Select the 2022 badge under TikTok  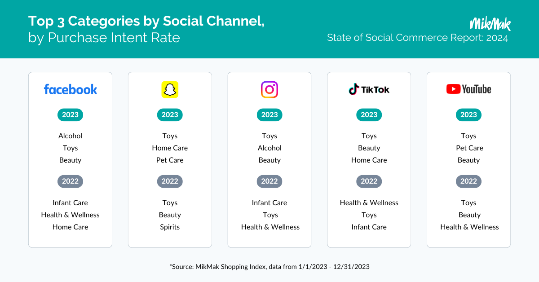[369, 181]
